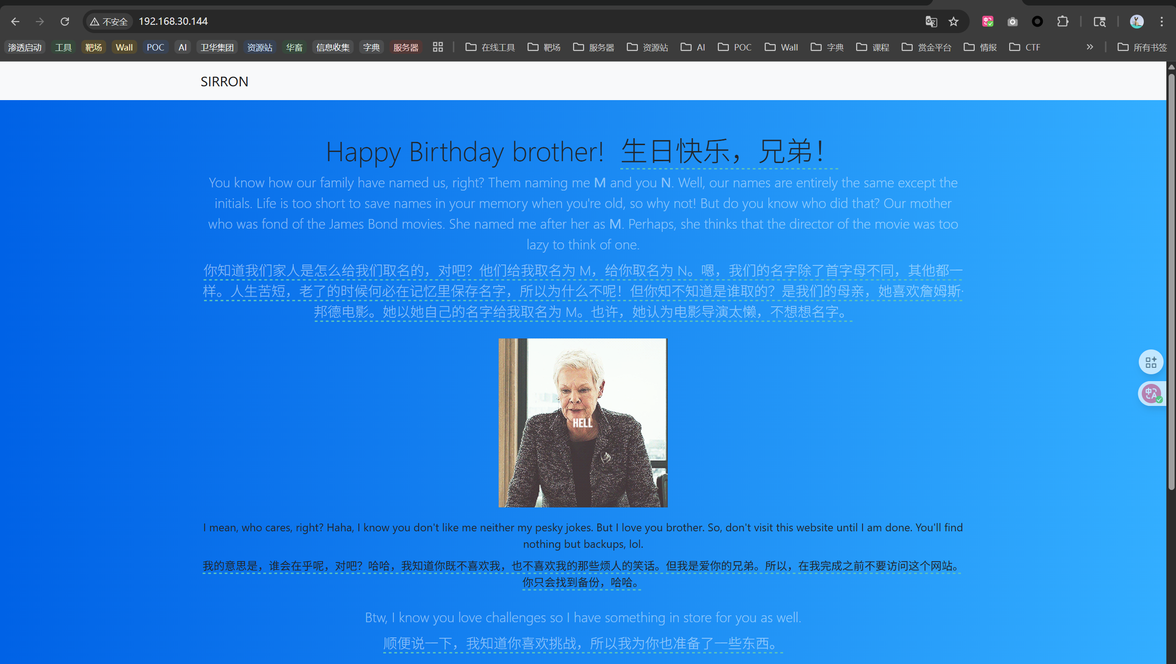The height and width of the screenshot is (664, 1176).
Task: Click the SIRRON site title link
Action: pos(224,82)
